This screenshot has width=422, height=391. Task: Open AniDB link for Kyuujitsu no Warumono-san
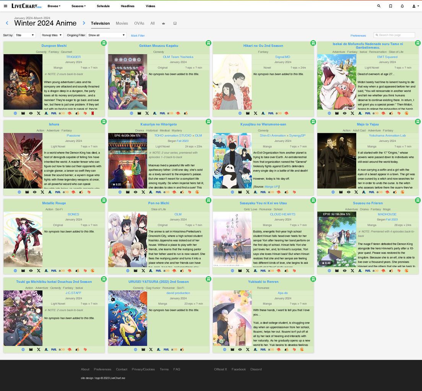pos(271,192)
